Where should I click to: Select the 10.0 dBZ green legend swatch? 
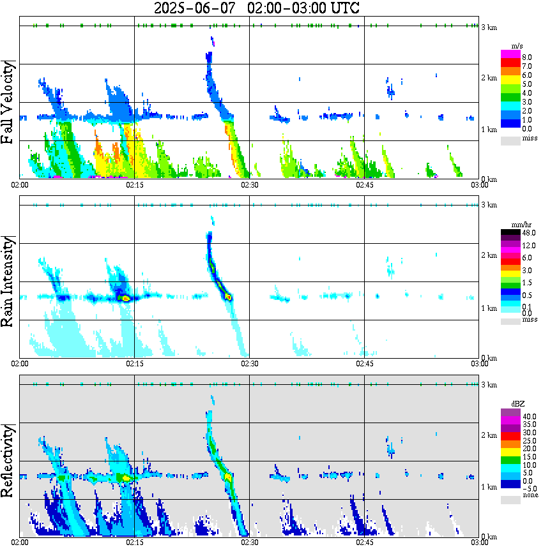[510, 460]
